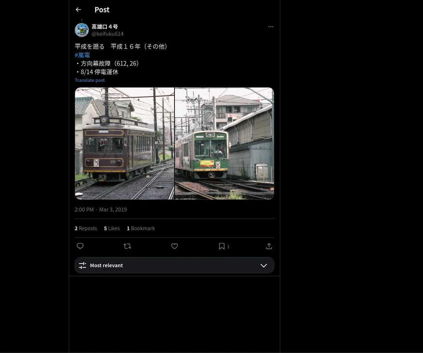Click the repost arrows icon
The height and width of the screenshot is (353, 423).
click(127, 246)
